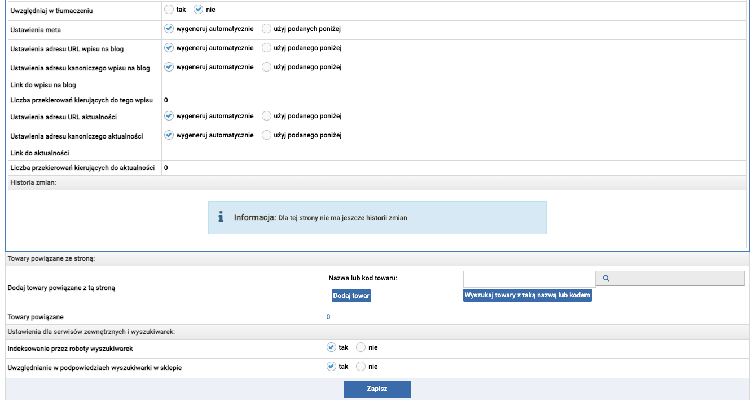Screen dimensions: 756x406
Task: Enable Indeksowanie przez roboty wyszukiwarek
Action: (x=331, y=347)
